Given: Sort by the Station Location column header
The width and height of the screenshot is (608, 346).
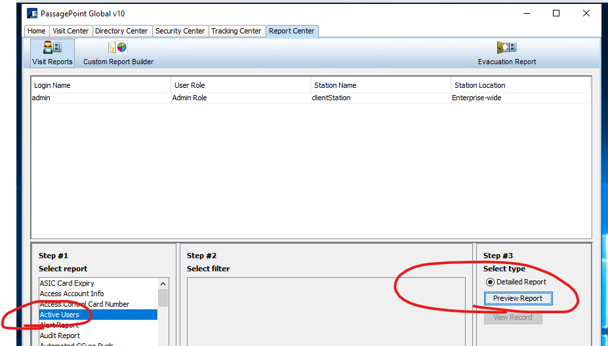Looking at the screenshot, I should (521, 85).
